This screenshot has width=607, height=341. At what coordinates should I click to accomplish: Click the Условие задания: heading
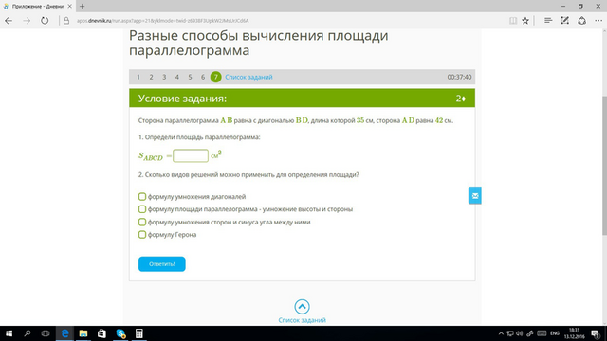[182, 99]
